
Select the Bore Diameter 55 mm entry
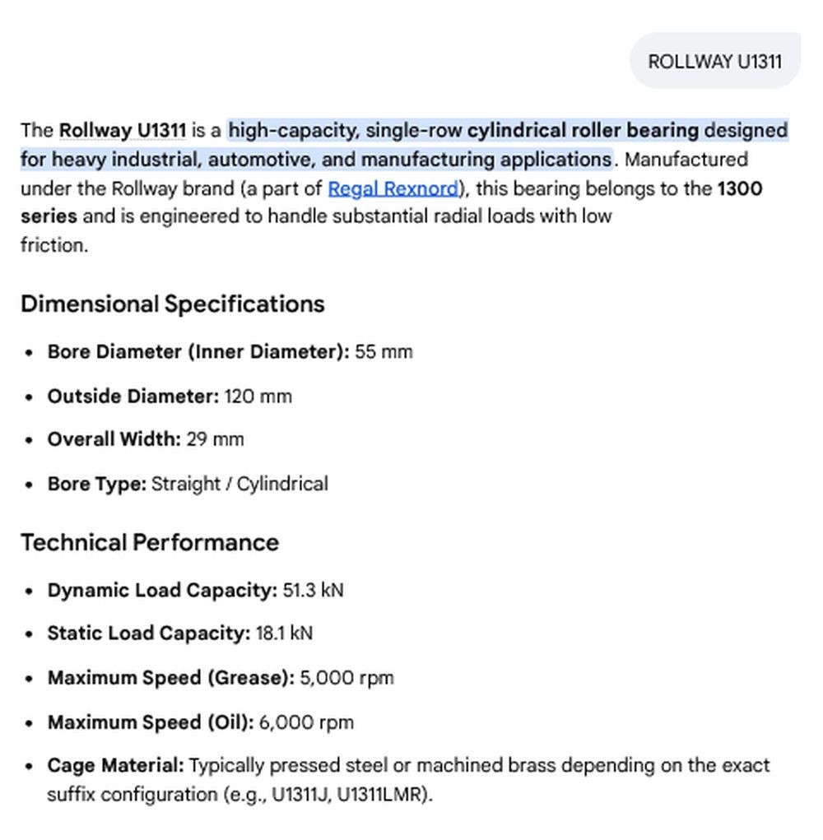coord(230,352)
